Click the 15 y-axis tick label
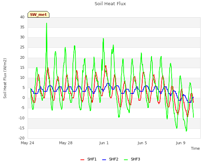This screenshot has width=221, height=166. click(x=22, y=68)
